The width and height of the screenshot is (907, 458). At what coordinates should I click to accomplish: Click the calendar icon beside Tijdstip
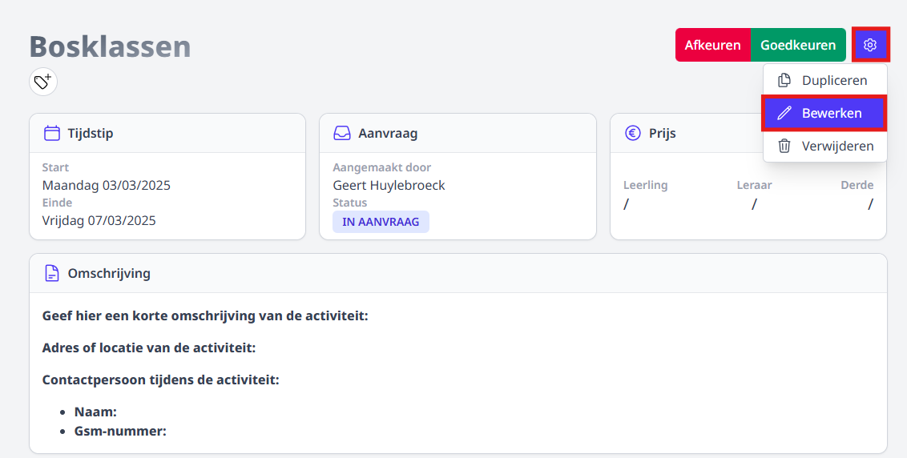tap(52, 133)
